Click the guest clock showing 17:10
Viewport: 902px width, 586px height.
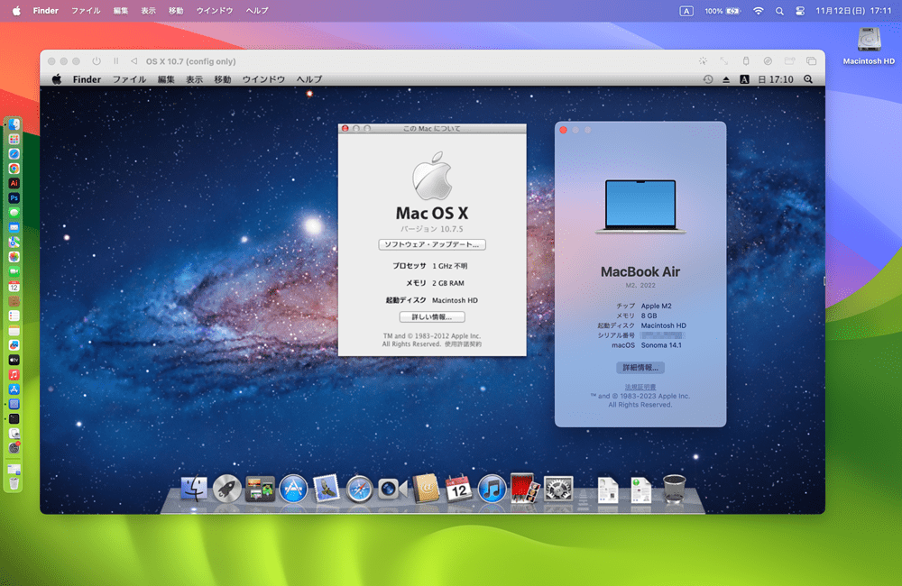[776, 79]
